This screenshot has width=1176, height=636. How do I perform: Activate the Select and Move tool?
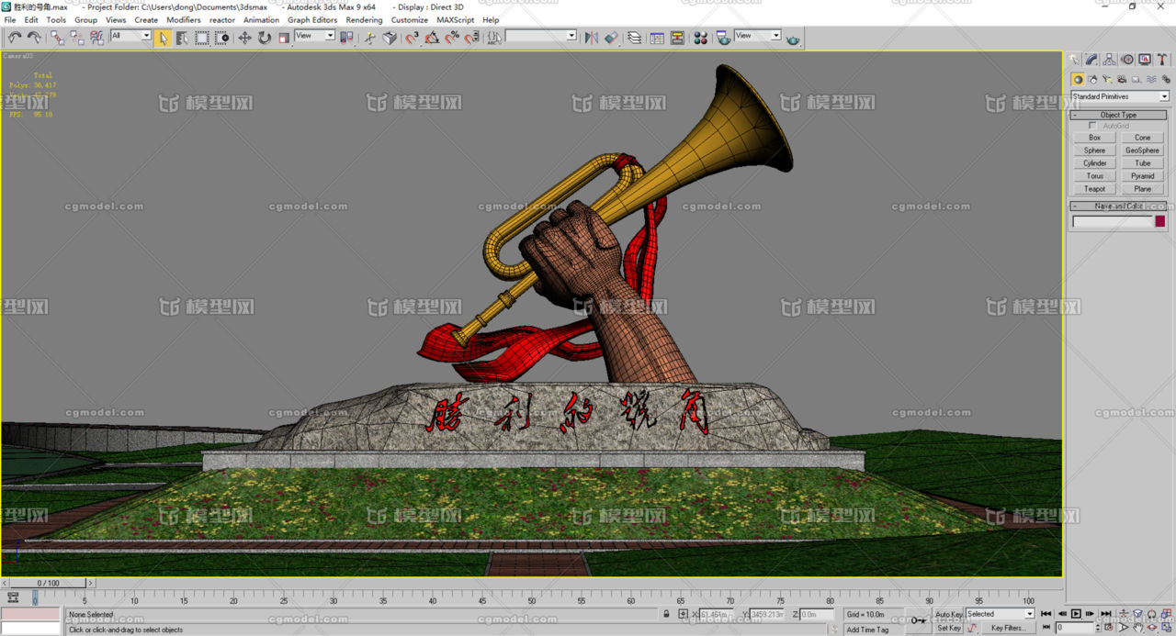[244, 38]
